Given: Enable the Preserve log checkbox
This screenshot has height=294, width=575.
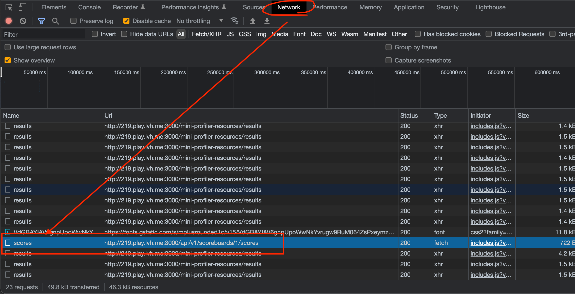Looking at the screenshot, I should pos(73,21).
